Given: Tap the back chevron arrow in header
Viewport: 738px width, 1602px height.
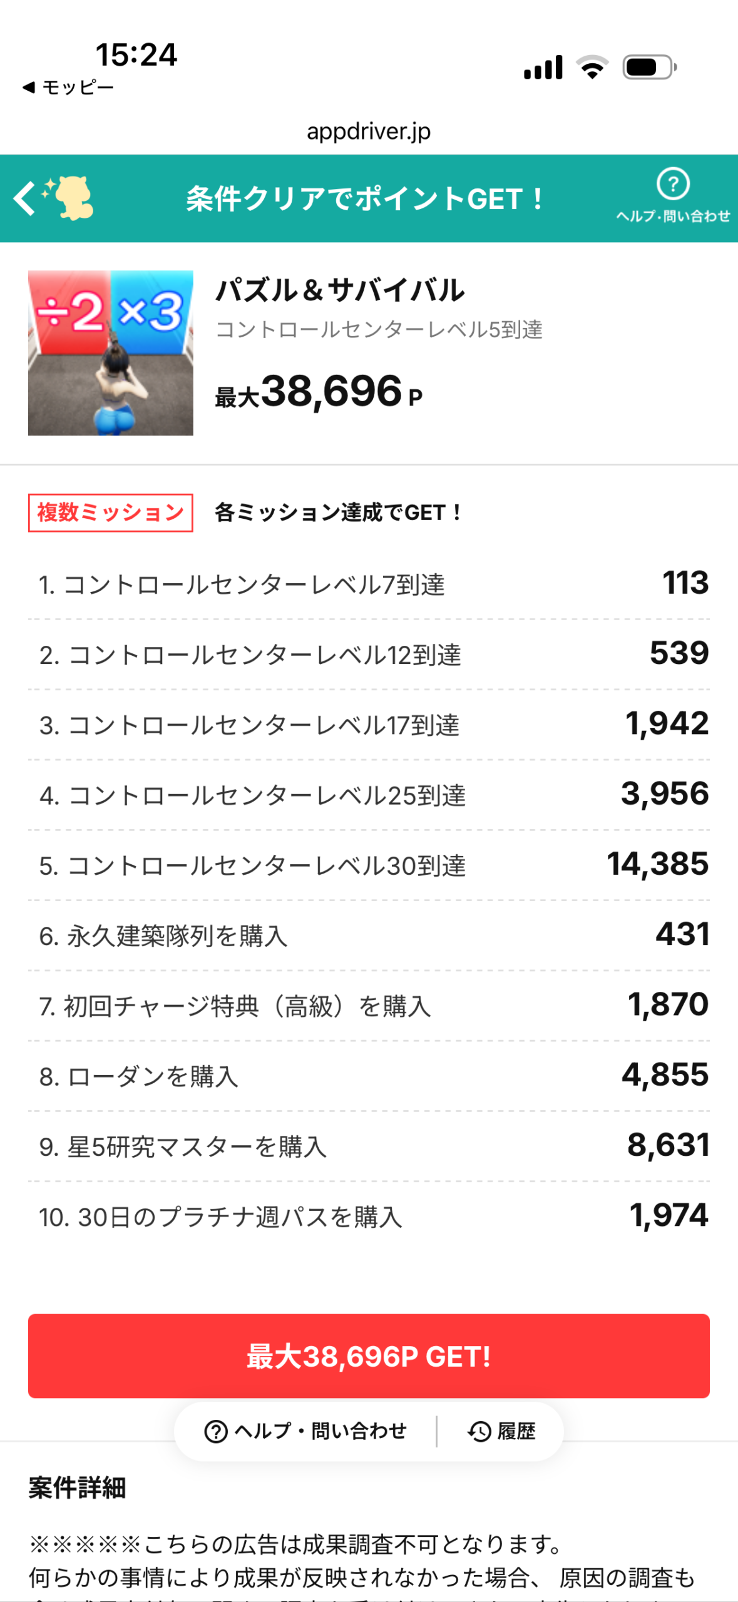Looking at the screenshot, I should [x=24, y=199].
